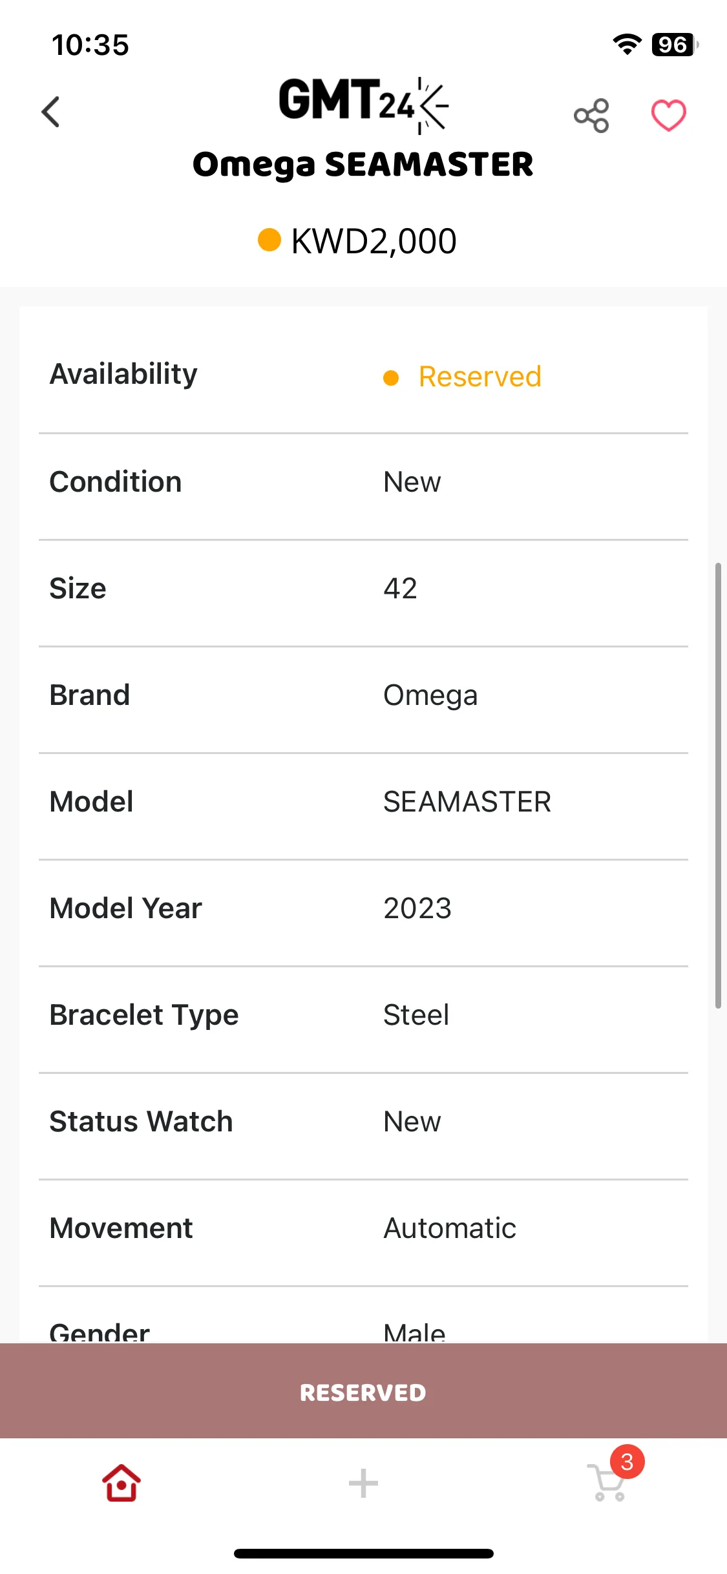
Task: Tap the cart badge showing 3
Action: pos(627,1462)
